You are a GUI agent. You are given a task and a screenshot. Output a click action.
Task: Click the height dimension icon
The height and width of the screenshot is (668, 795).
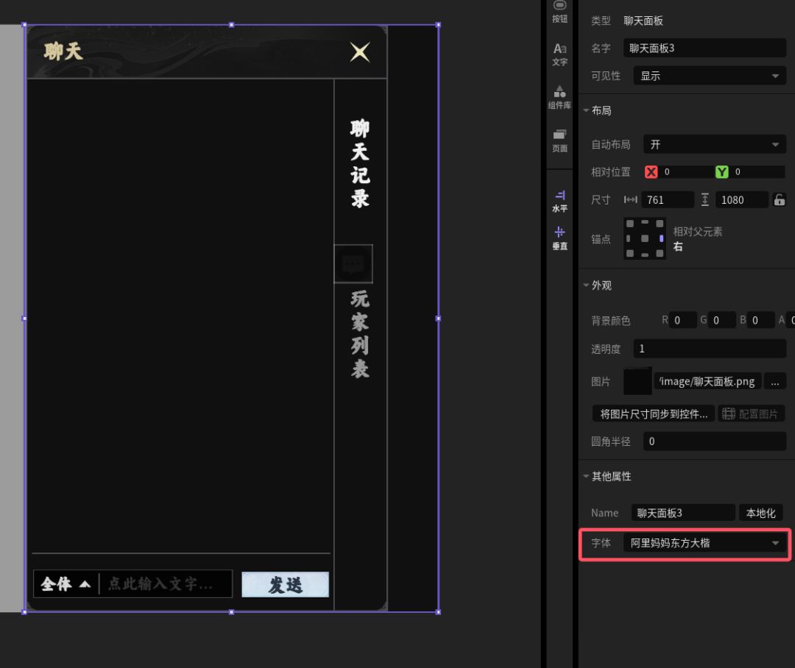(704, 199)
